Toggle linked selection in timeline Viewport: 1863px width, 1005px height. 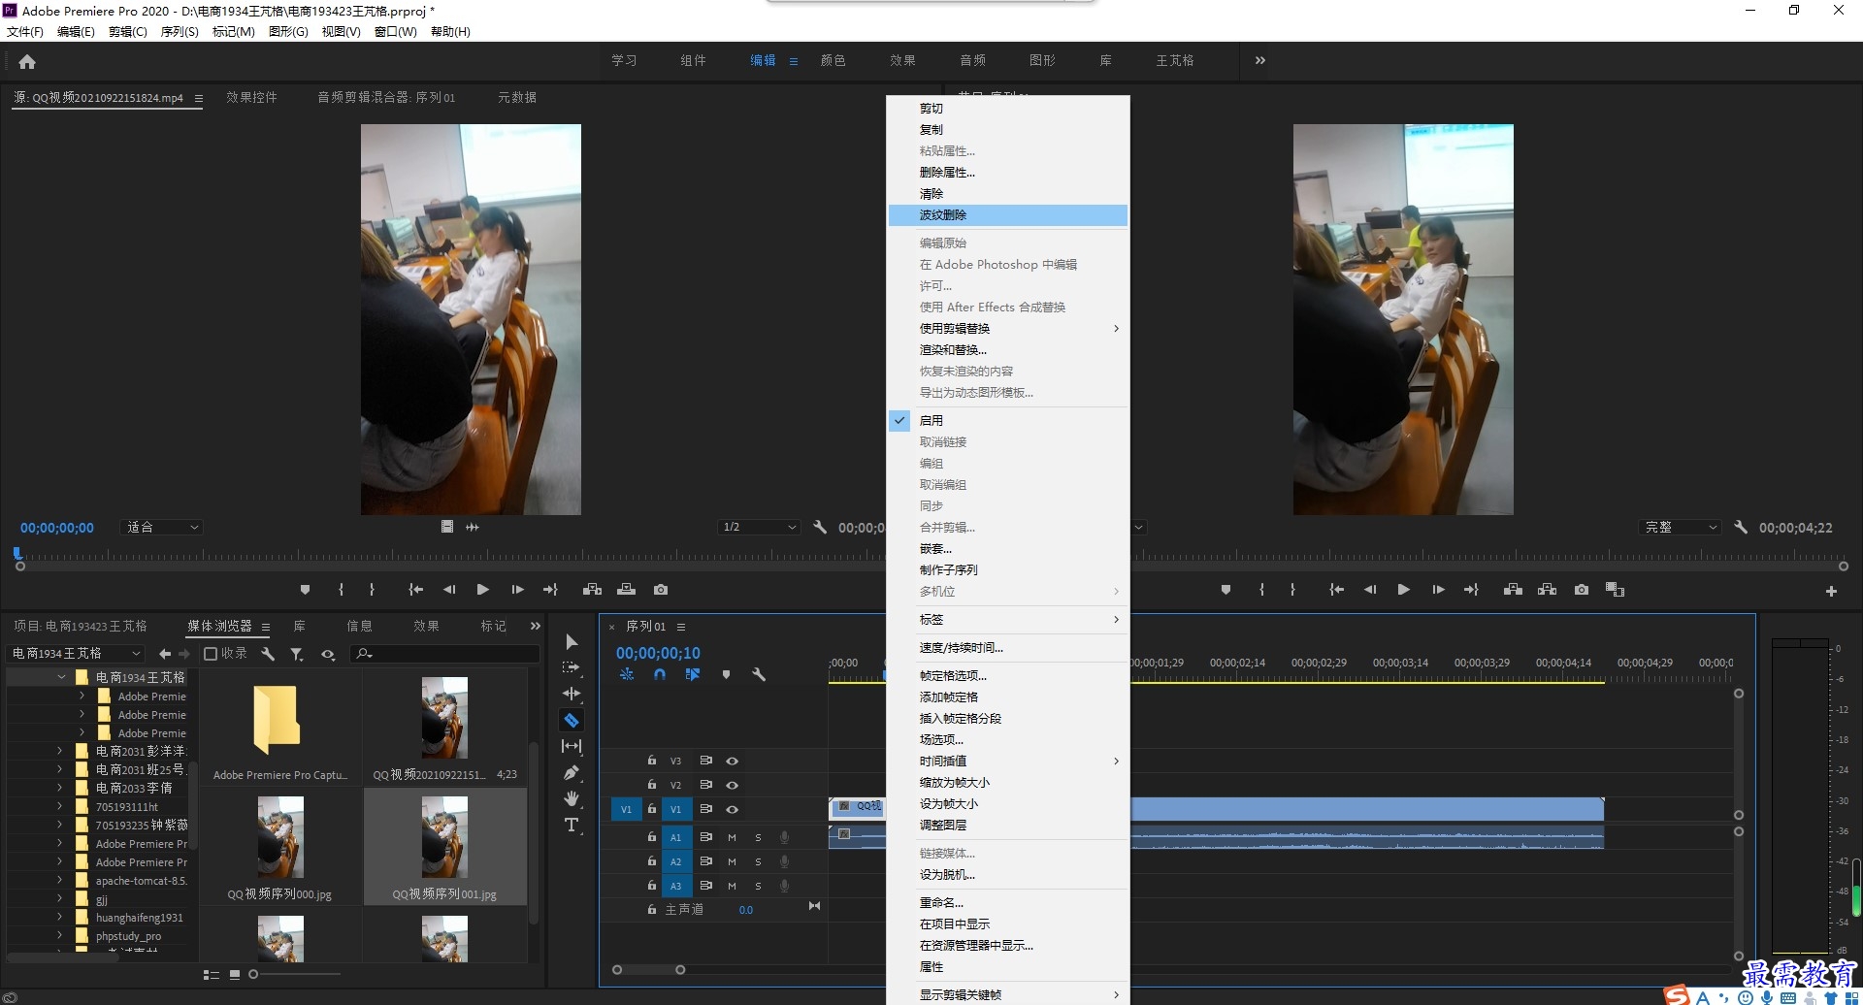pos(693,674)
